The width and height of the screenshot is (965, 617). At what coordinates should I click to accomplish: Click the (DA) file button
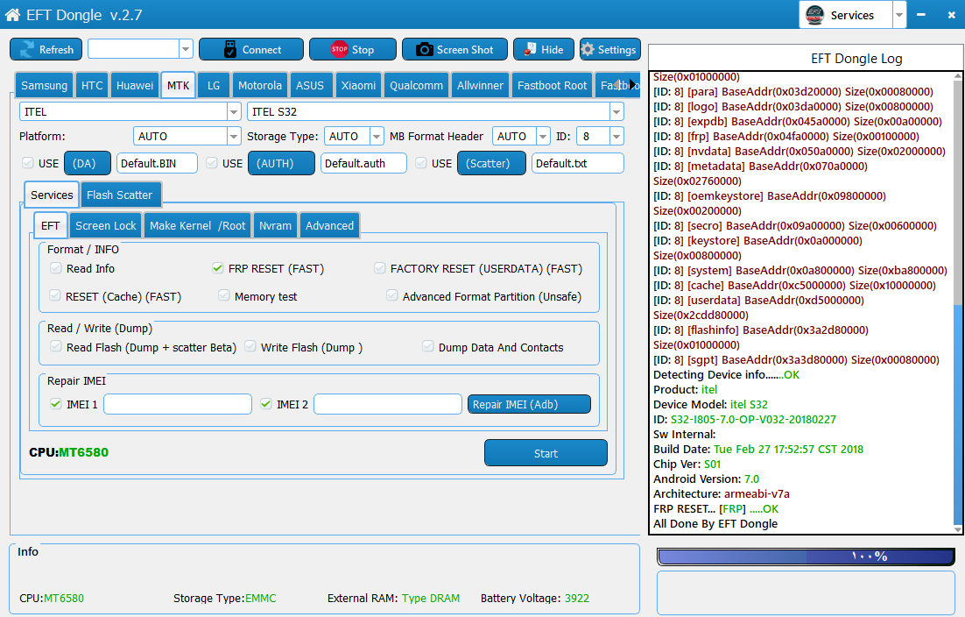(x=88, y=163)
